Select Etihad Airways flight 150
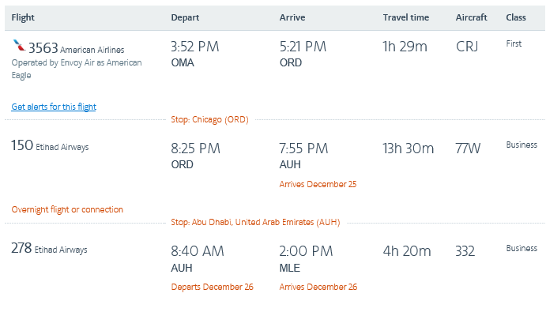The image size is (546, 312). tap(50, 145)
